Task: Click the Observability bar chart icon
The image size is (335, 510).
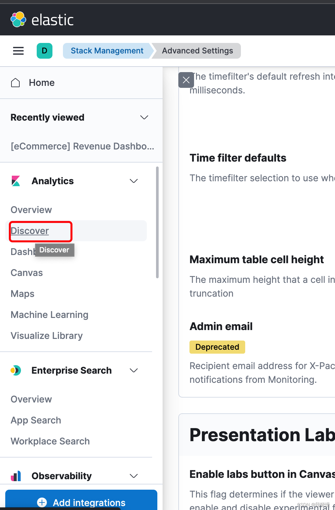Action: tap(16, 476)
